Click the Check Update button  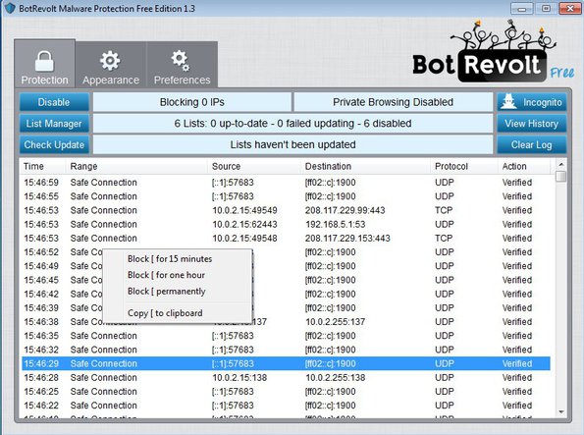coord(54,144)
